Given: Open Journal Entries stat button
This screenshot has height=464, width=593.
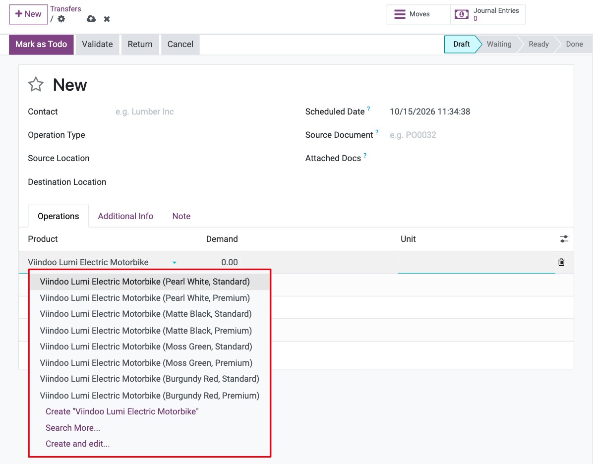Looking at the screenshot, I should [488, 14].
